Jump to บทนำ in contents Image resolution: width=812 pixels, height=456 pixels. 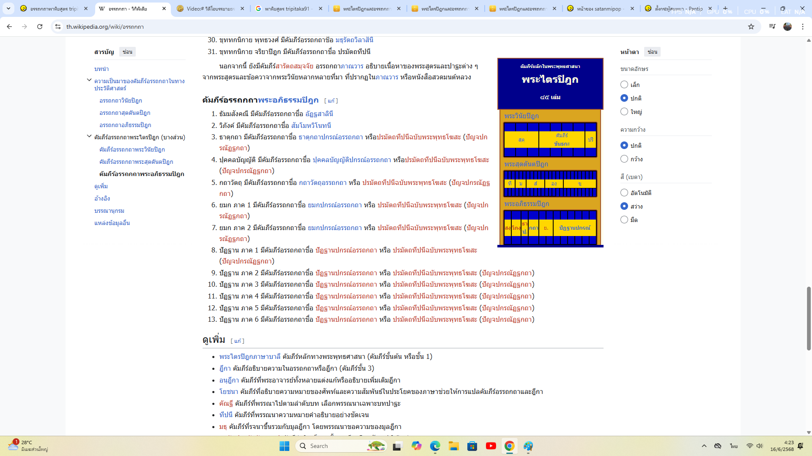point(101,69)
